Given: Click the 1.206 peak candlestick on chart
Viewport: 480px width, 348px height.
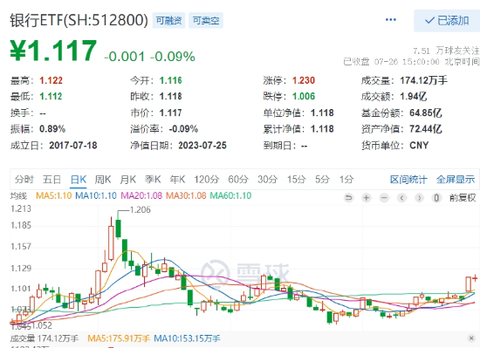Looking at the screenshot, I should pos(118,229).
